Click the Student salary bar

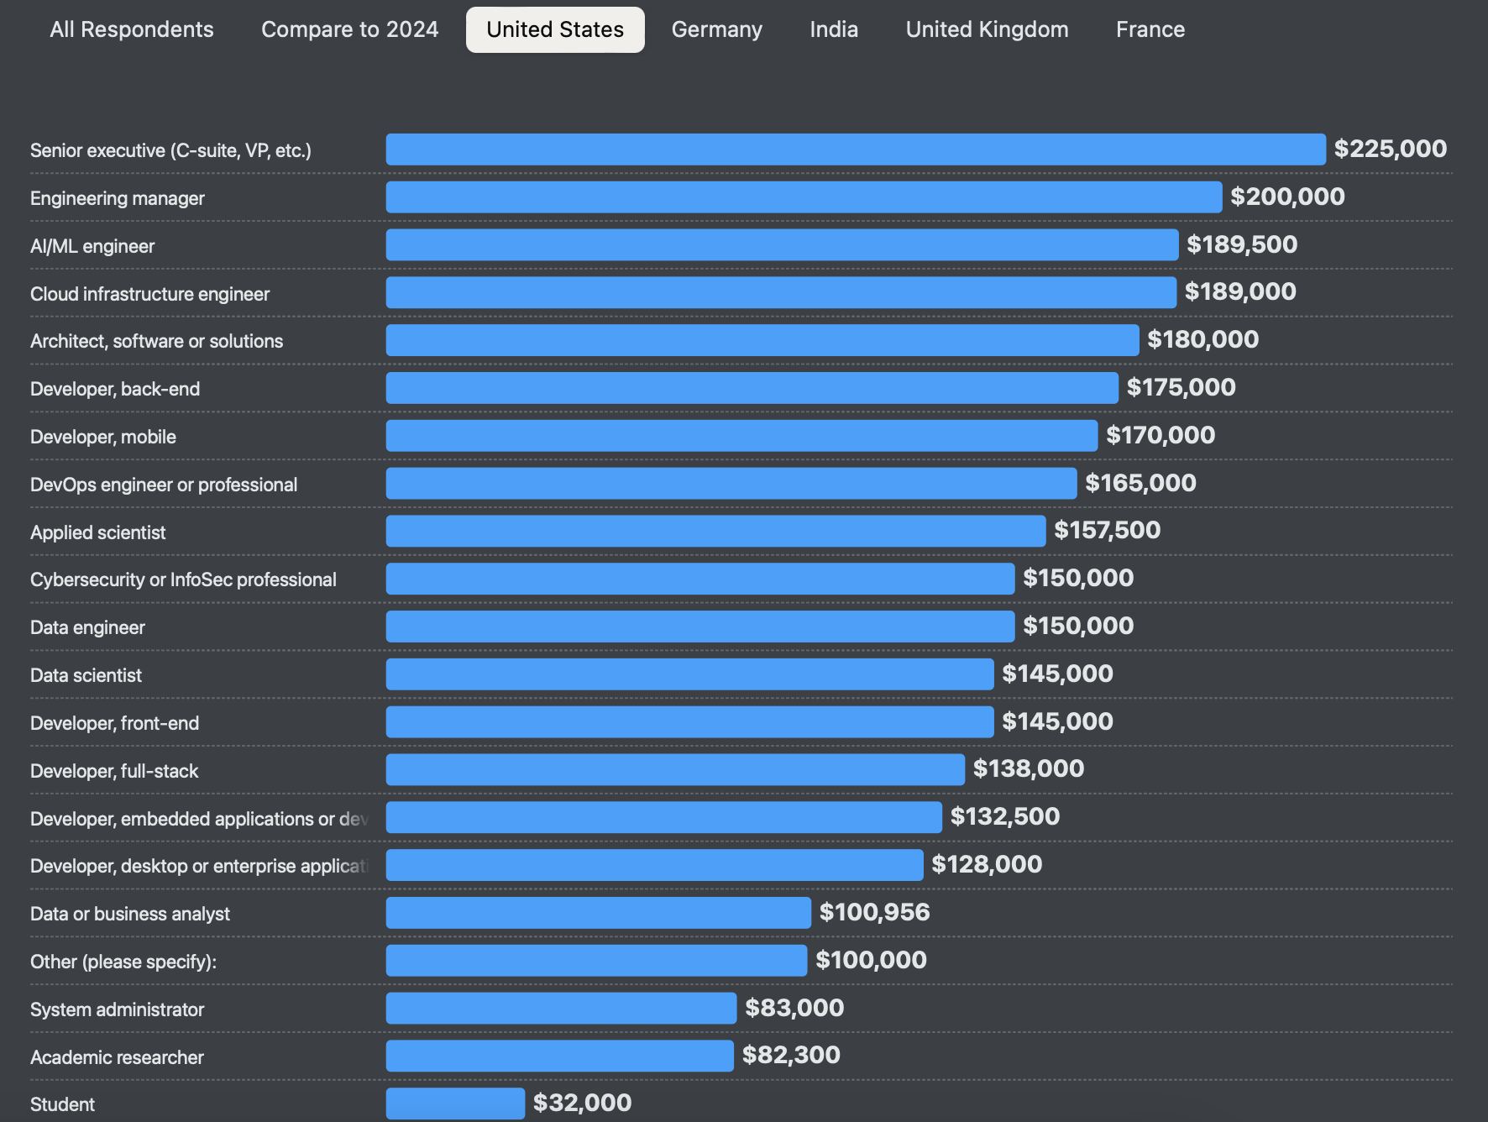(455, 1104)
